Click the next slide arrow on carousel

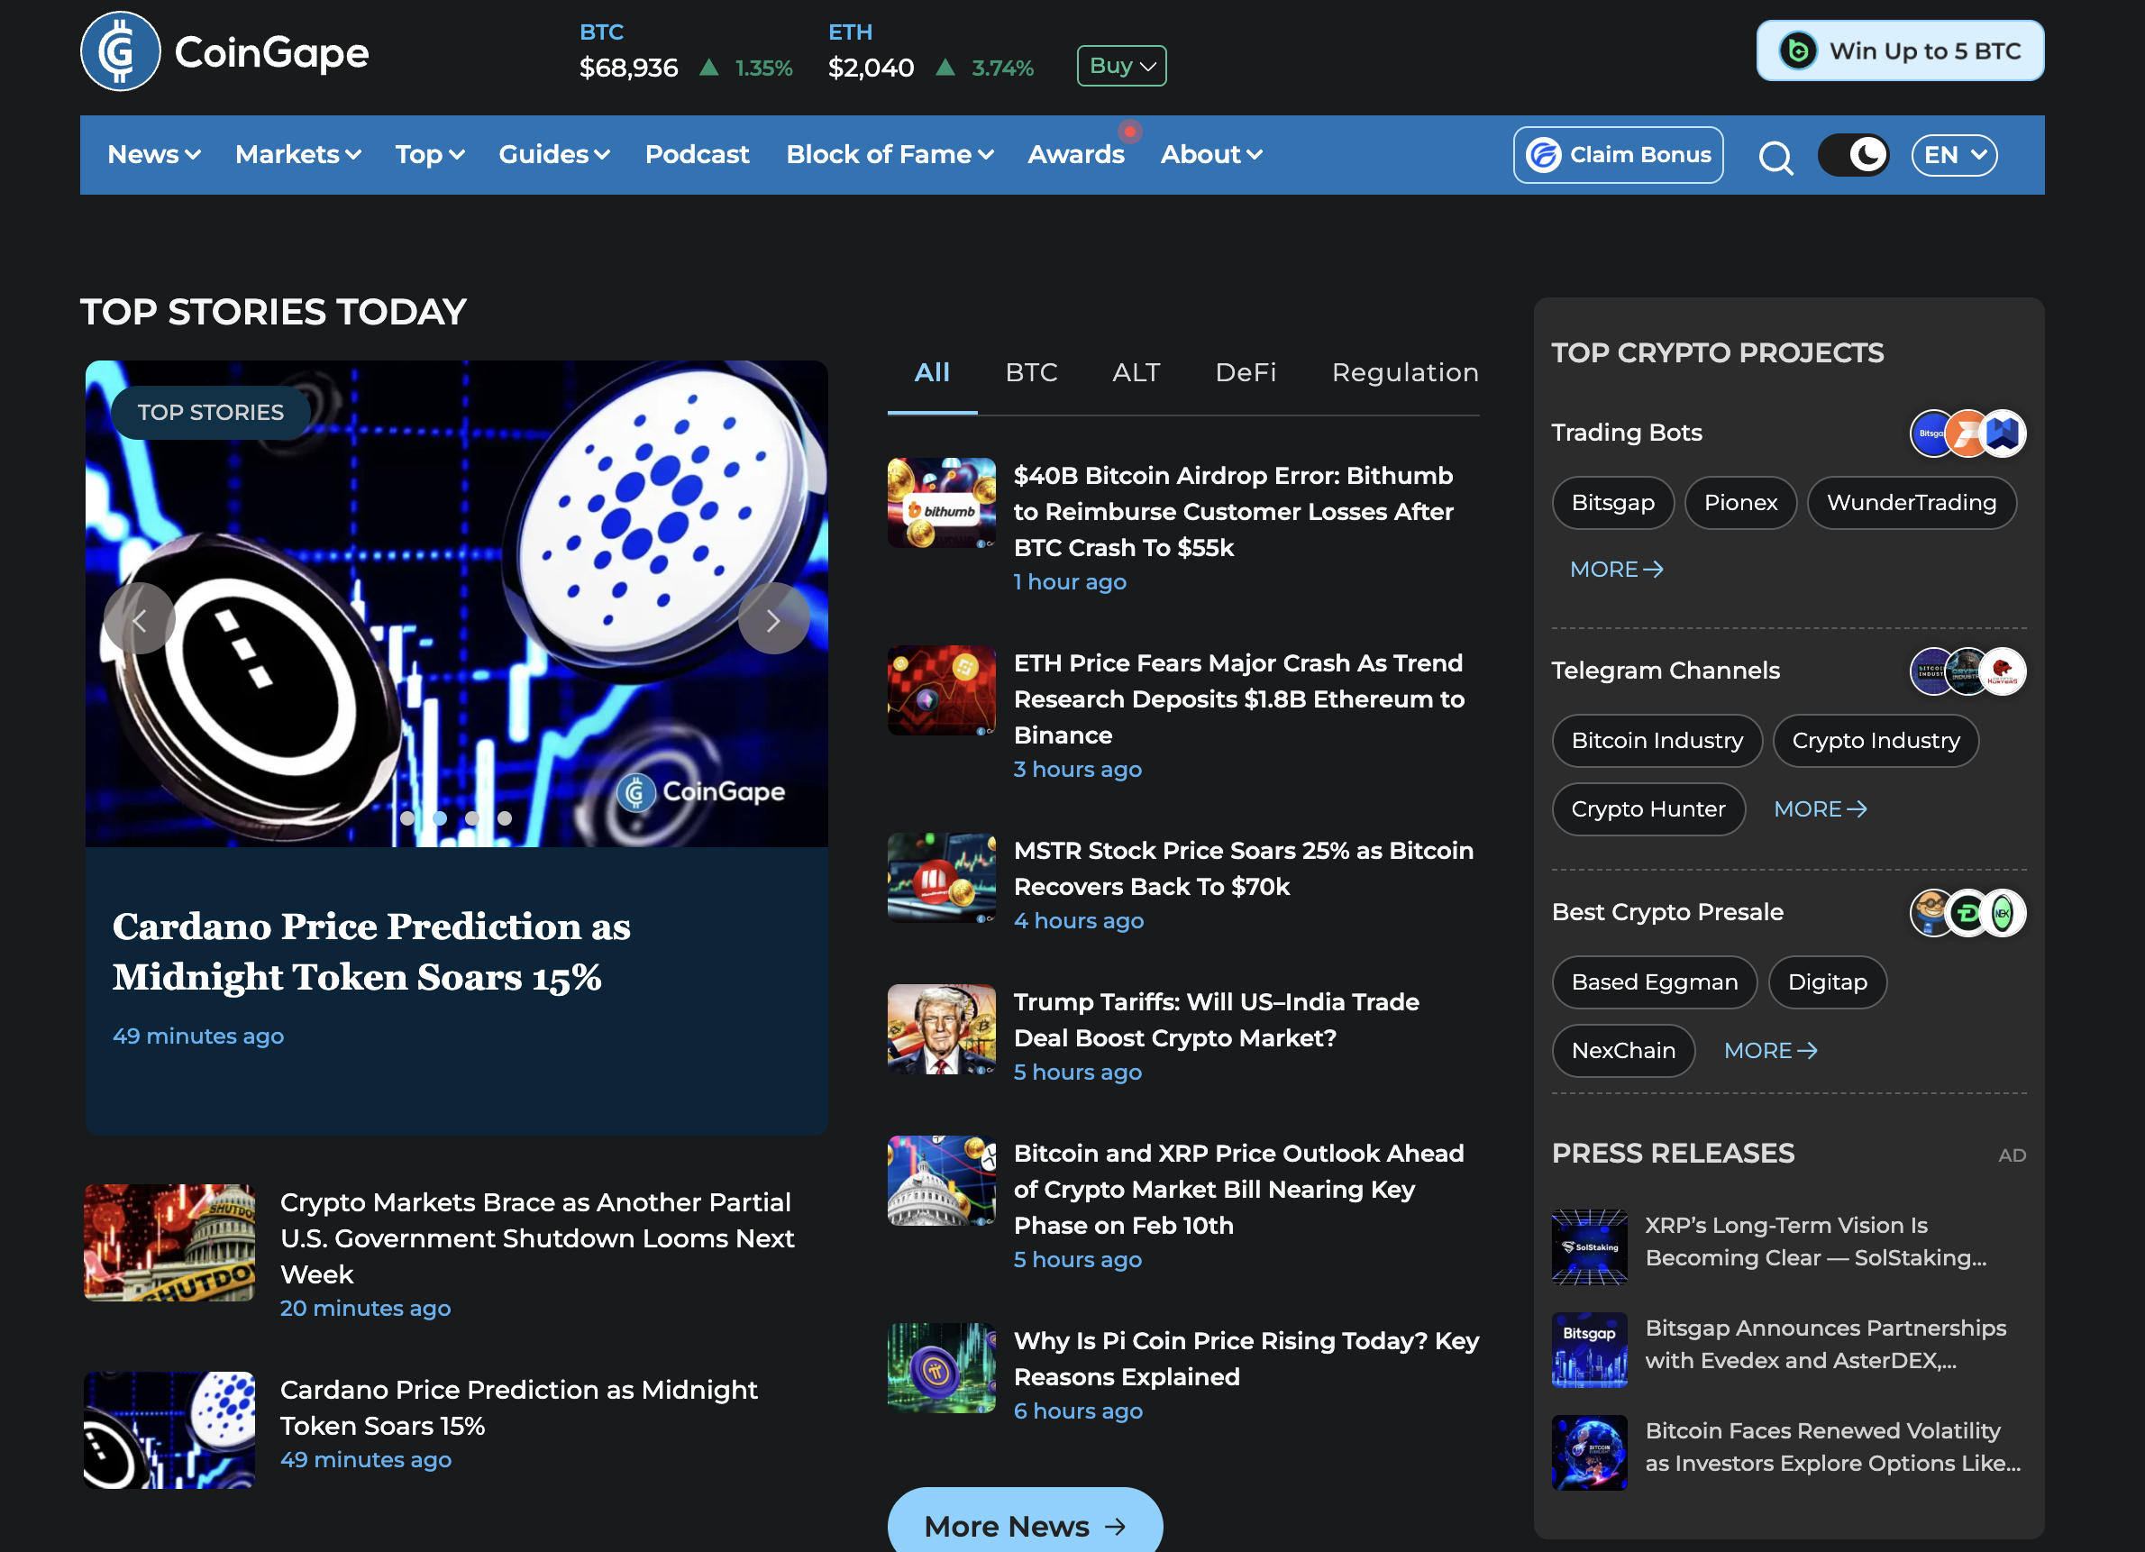772,619
